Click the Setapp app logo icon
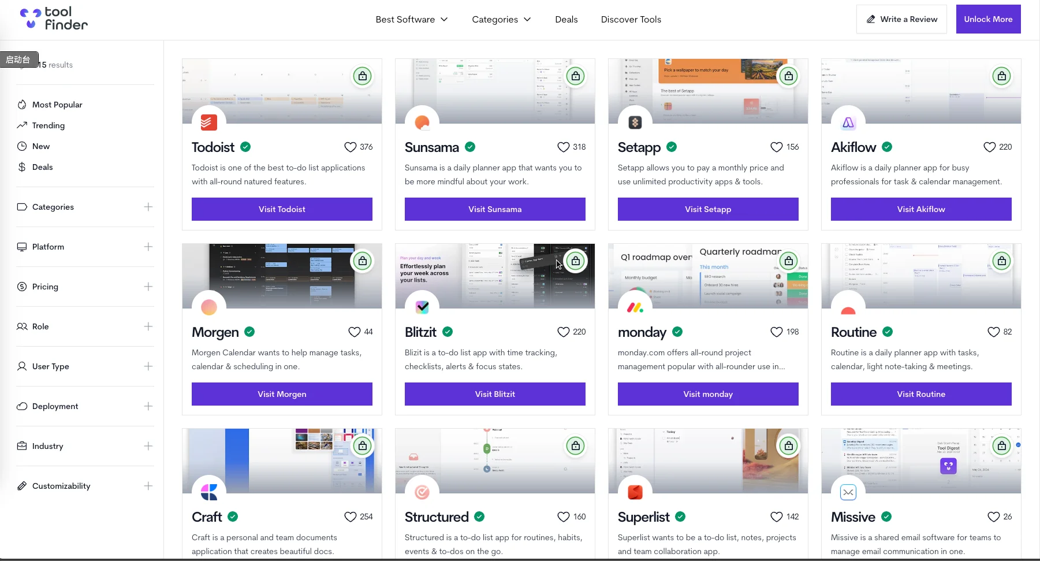1040x561 pixels. tap(635, 122)
